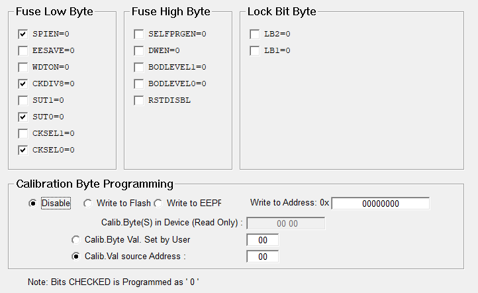The width and height of the screenshot is (478, 293).
Task: Check the SELFPRGEN=0 high fuse bit
Action: [139, 34]
